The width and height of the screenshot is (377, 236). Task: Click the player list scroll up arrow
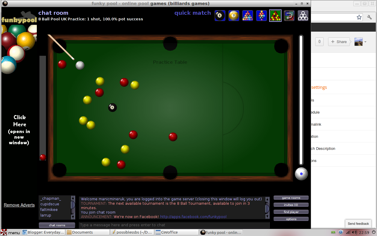73,199
